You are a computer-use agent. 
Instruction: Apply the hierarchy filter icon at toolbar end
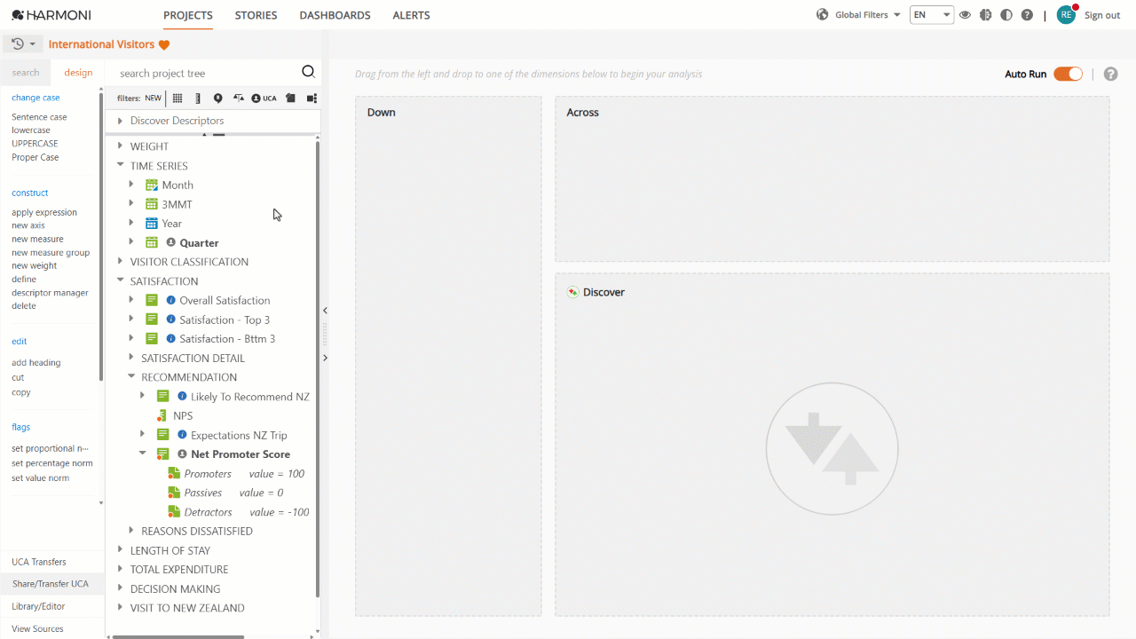(x=312, y=99)
